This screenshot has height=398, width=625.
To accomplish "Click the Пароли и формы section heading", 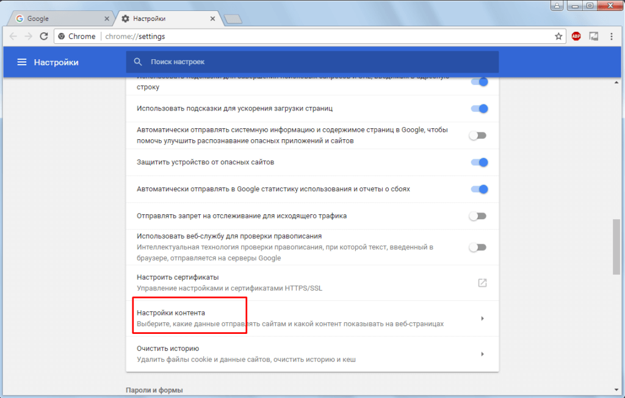I will tap(154, 390).
